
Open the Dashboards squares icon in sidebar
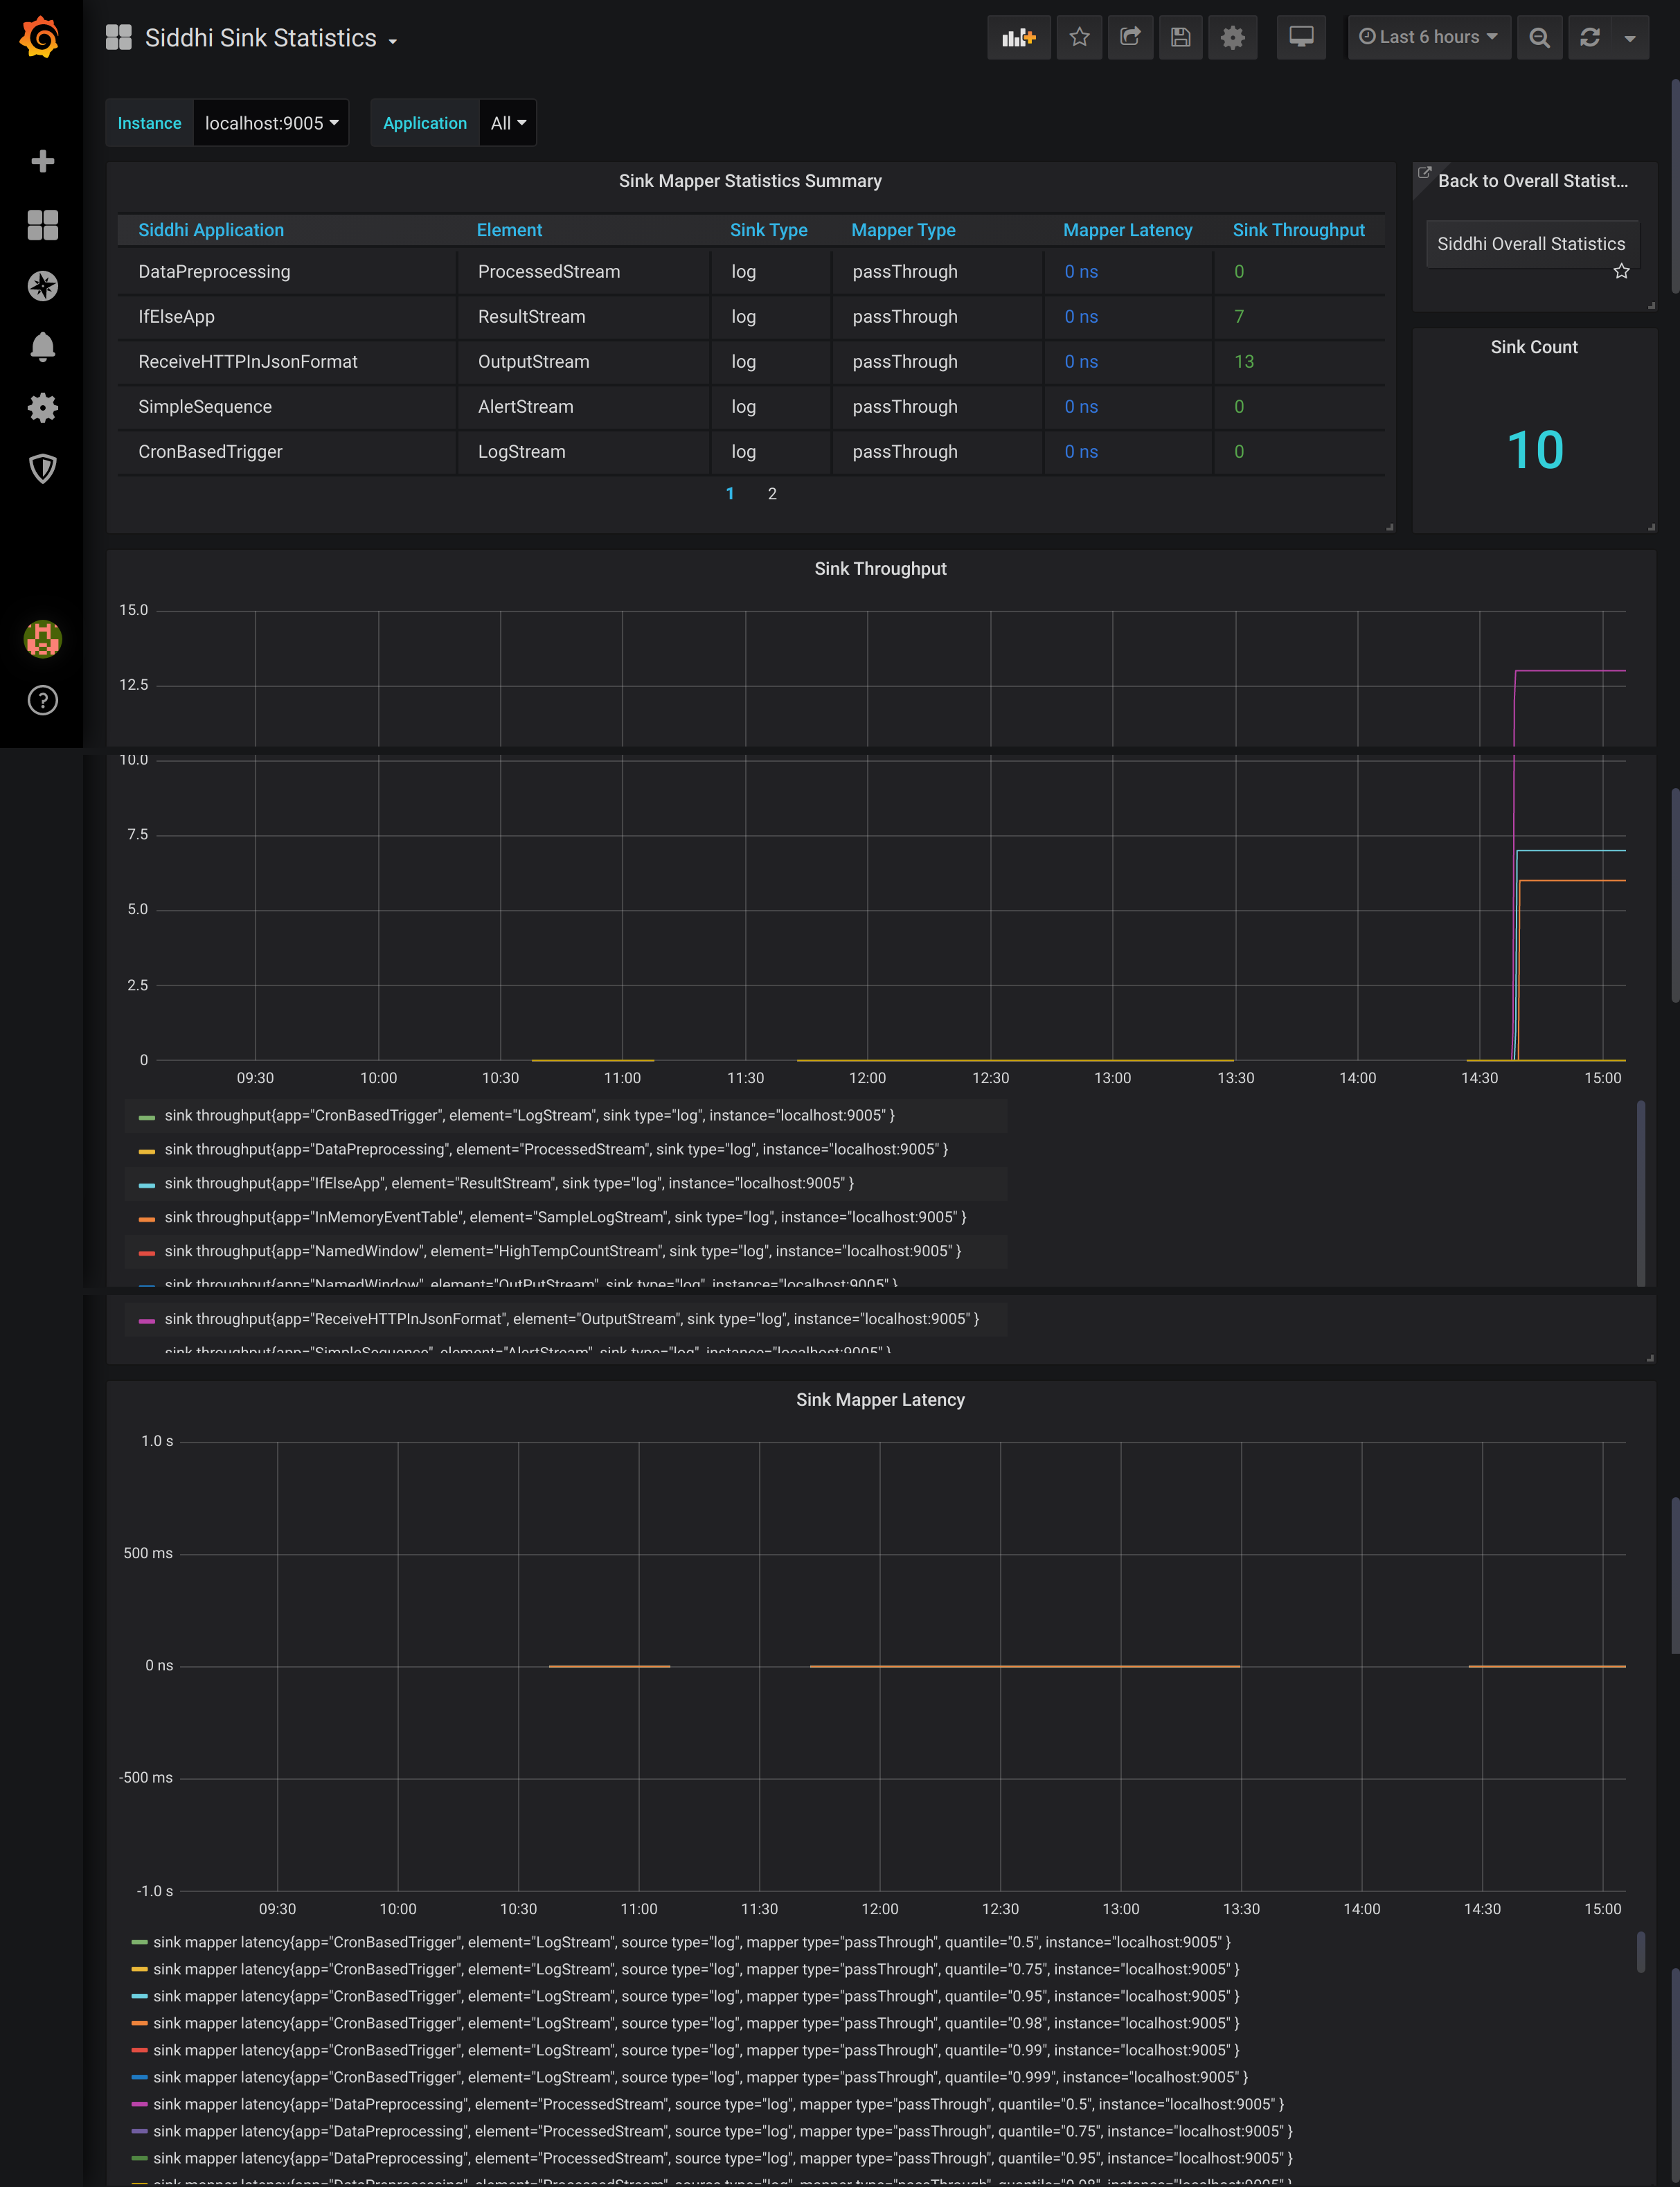click(x=42, y=225)
